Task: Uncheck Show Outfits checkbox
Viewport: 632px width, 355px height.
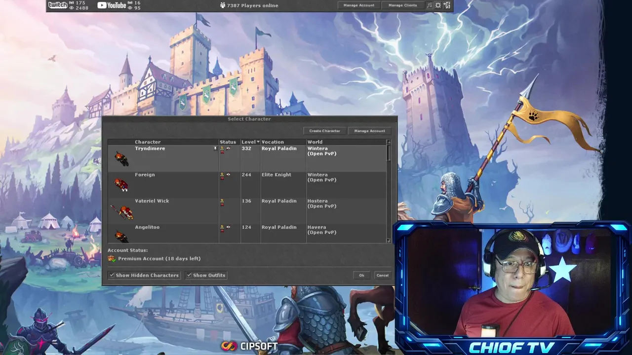Action: click(x=189, y=275)
